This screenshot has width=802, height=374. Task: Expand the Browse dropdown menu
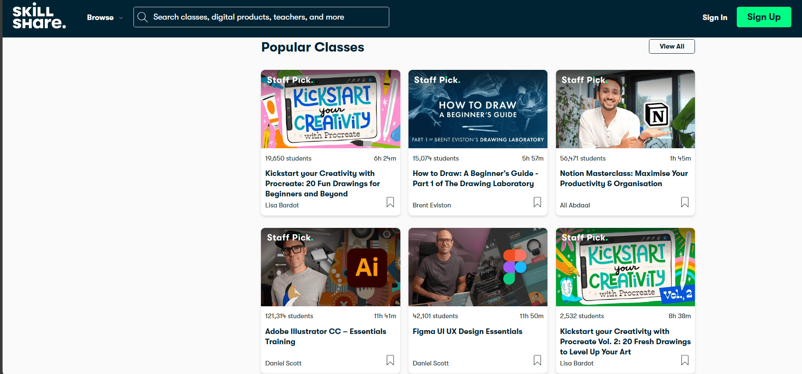[101, 17]
